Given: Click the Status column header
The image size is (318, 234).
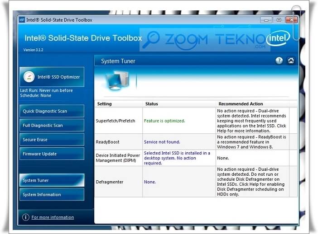Looking at the screenshot, I should click(x=179, y=104).
